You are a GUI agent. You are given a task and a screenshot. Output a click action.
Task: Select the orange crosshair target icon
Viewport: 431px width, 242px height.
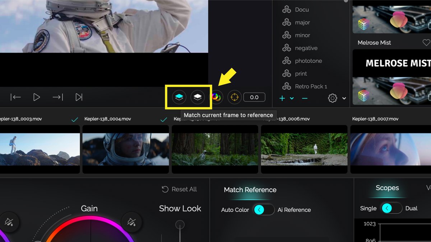[x=234, y=97]
